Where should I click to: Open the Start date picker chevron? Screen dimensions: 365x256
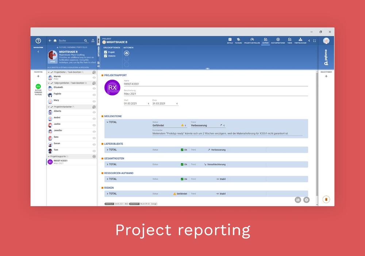tap(149, 104)
